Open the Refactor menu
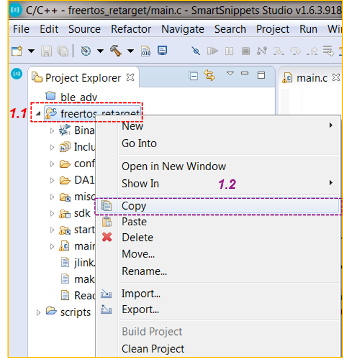This screenshot has width=343, height=358. 131,29
